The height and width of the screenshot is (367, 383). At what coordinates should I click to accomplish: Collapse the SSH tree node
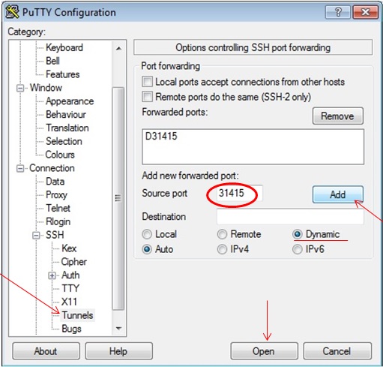[36, 235]
